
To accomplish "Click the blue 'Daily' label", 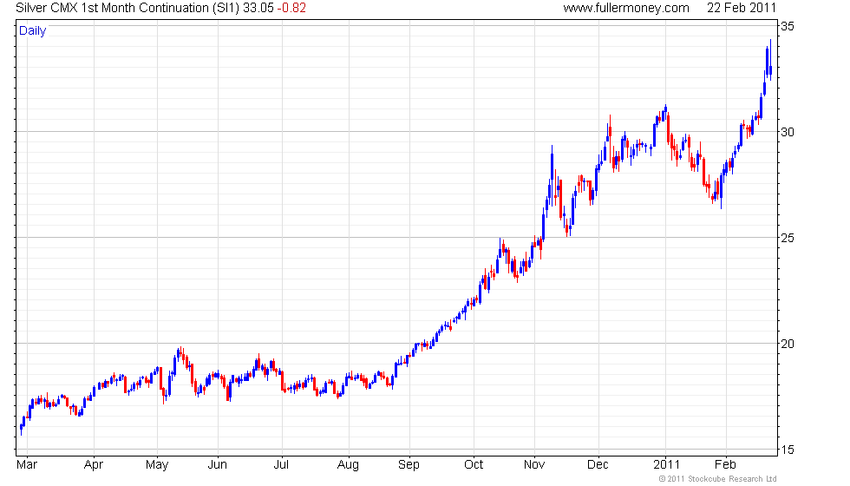I will coord(33,31).
